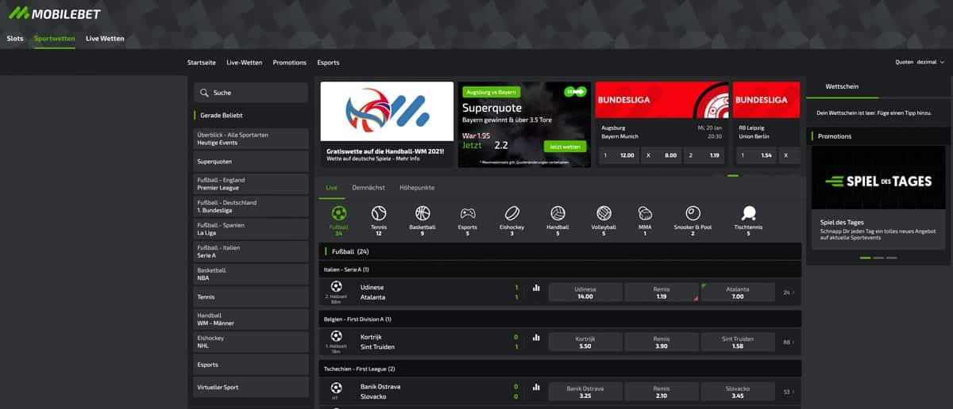Bet on Banik Ostrava at 3.25
The height and width of the screenshot is (409, 953).
click(x=585, y=392)
